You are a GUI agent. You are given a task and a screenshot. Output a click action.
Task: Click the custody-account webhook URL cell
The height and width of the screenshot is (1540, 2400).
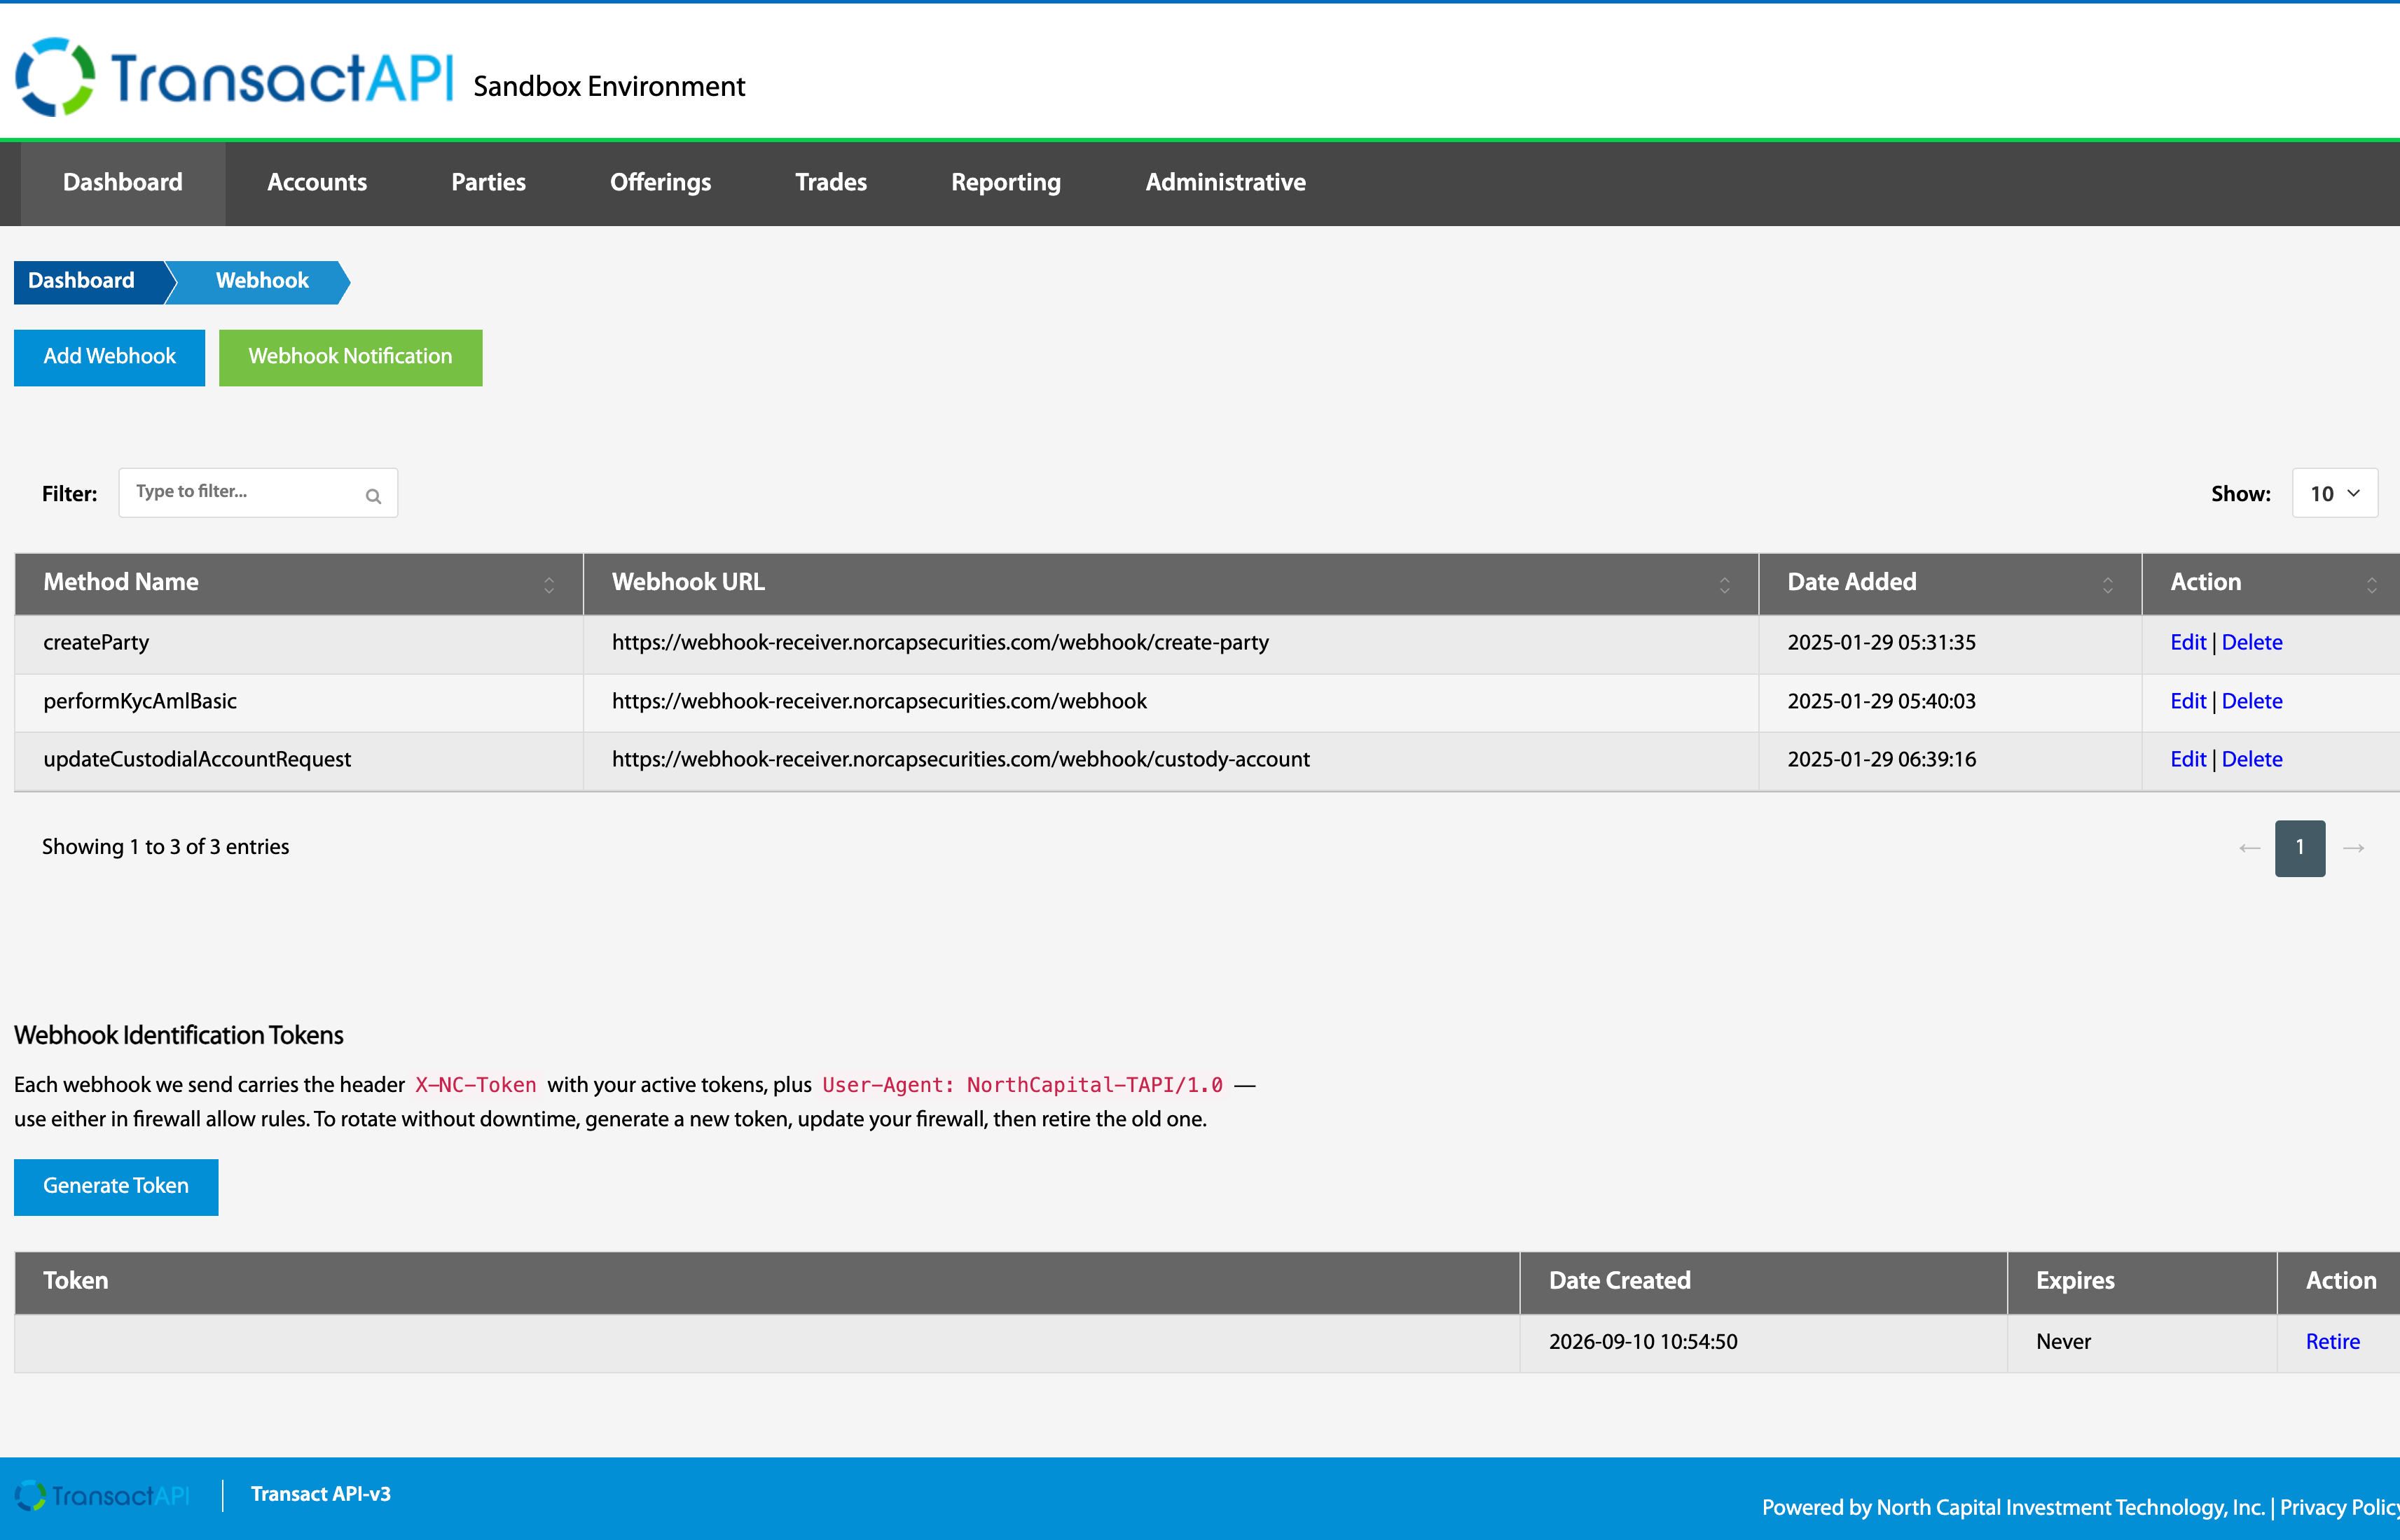(x=1171, y=760)
